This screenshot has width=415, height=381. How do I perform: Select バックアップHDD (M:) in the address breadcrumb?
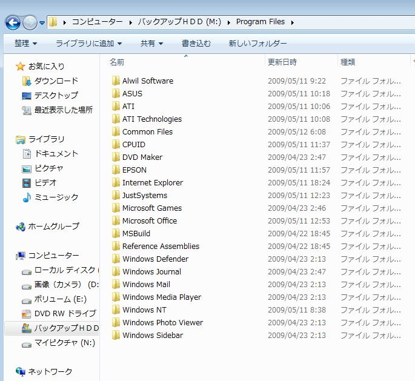[x=179, y=22]
